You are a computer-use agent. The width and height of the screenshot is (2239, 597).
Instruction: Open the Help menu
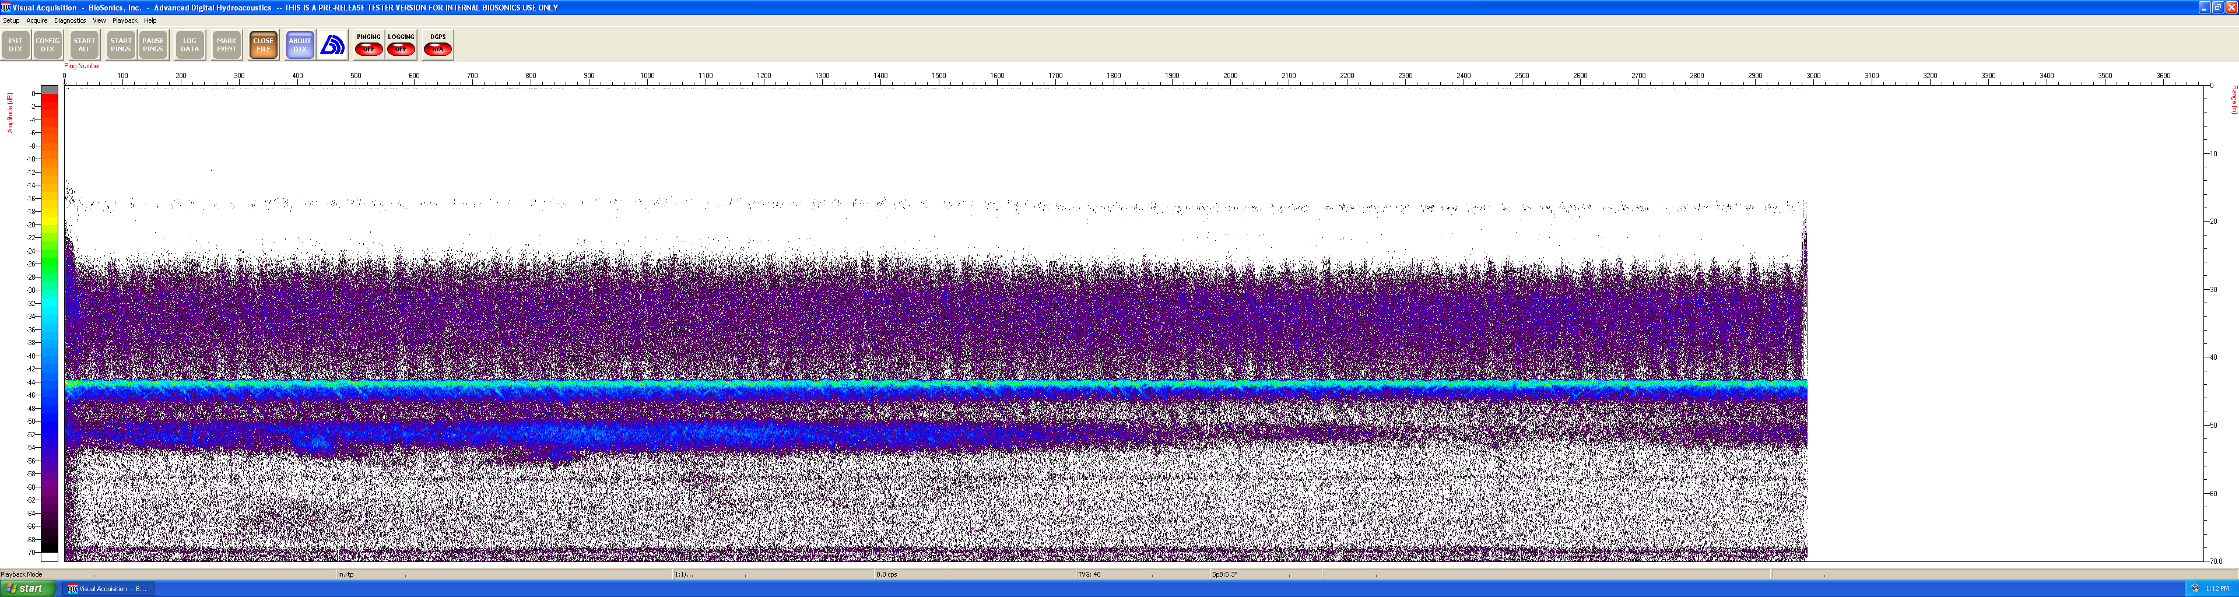(x=149, y=20)
